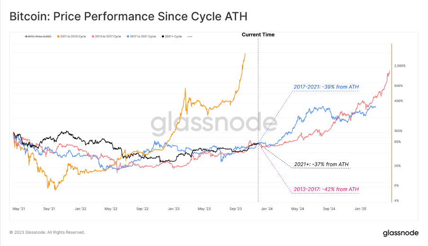Click the Jan '24 x-axis label
The image size is (428, 246).
pos(267,208)
